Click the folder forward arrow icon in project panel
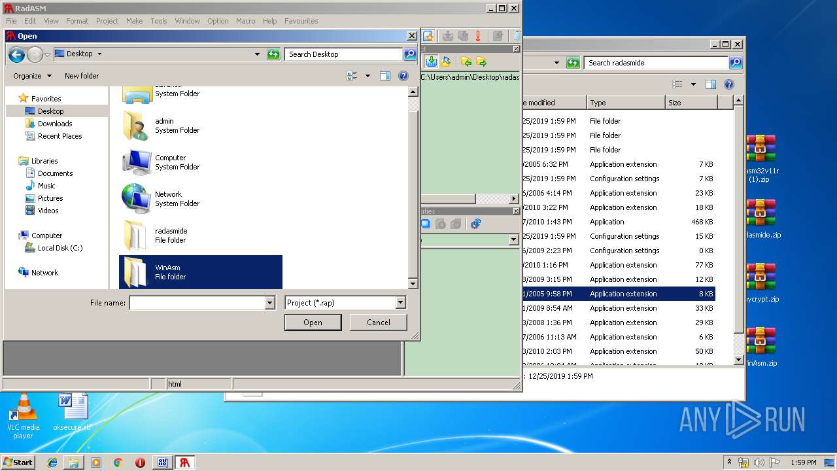Viewport: 837px width, 471px height. [x=482, y=61]
